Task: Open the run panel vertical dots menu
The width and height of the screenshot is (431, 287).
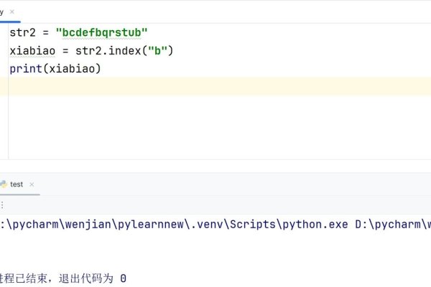Action: 50,184
